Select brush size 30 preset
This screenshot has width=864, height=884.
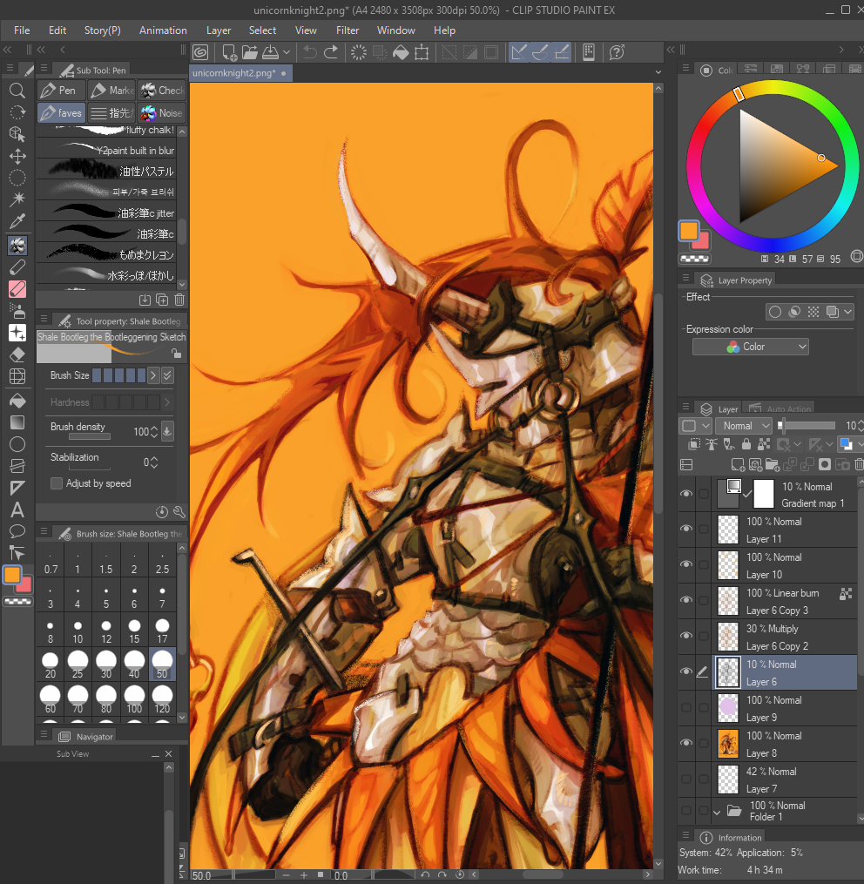tap(106, 664)
